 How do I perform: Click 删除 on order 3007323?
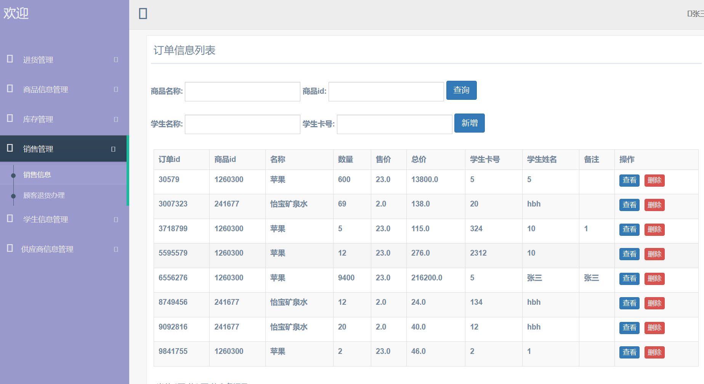click(x=654, y=205)
